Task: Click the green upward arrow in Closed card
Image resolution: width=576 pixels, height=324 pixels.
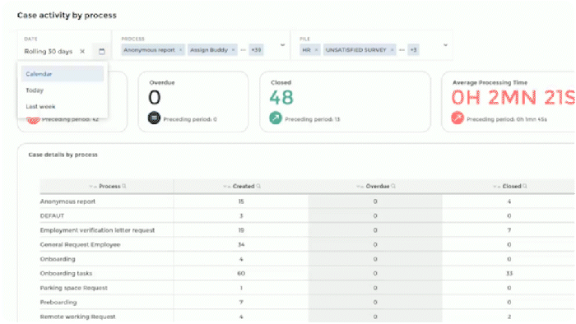Action: pos(276,118)
